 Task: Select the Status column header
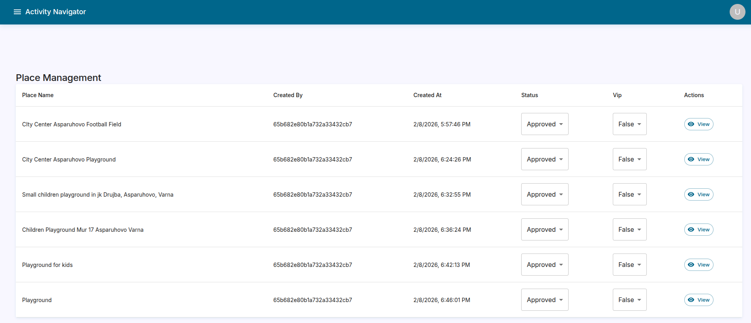click(x=529, y=95)
